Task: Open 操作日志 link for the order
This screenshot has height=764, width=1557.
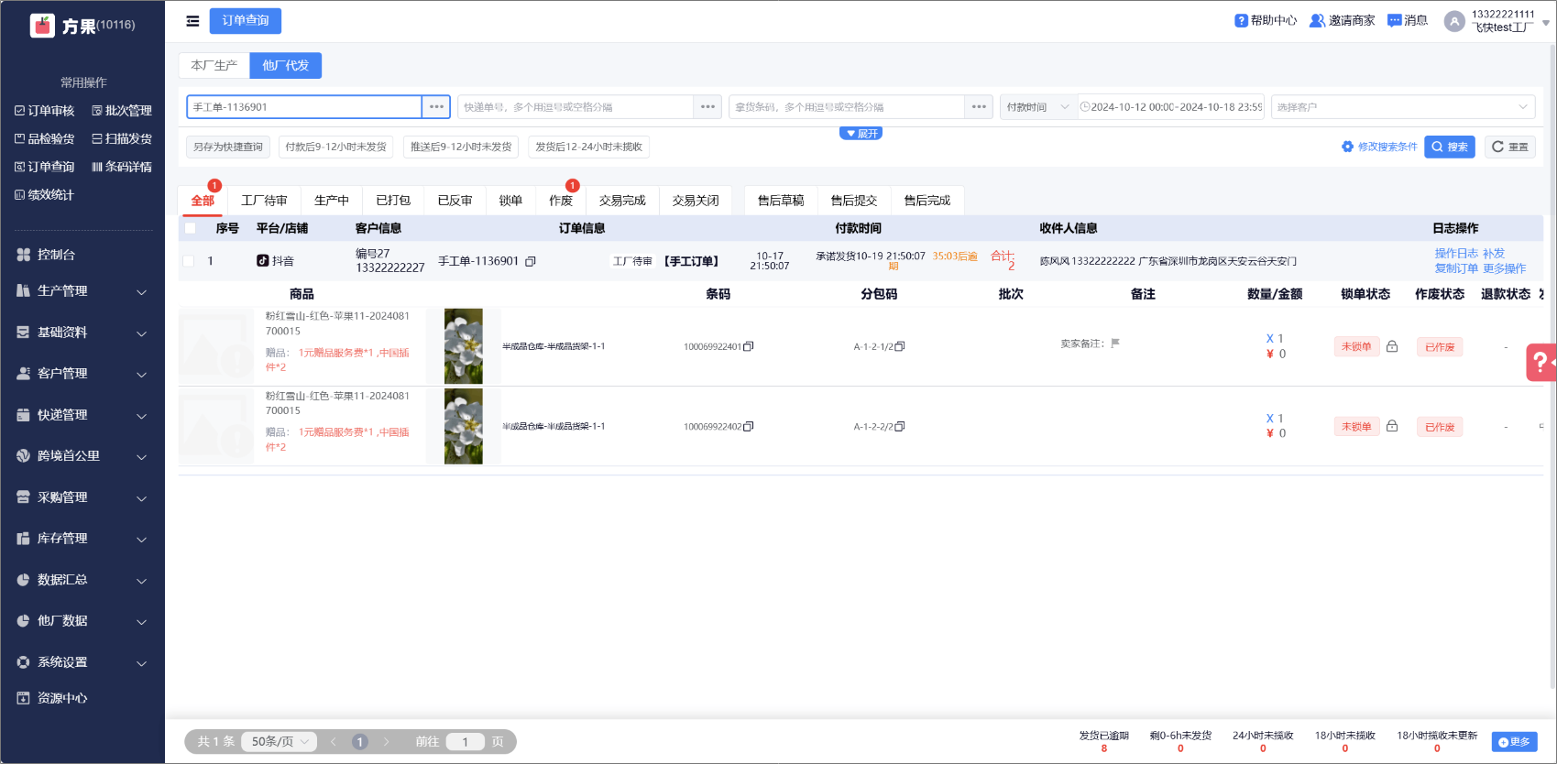Action: (x=1455, y=253)
